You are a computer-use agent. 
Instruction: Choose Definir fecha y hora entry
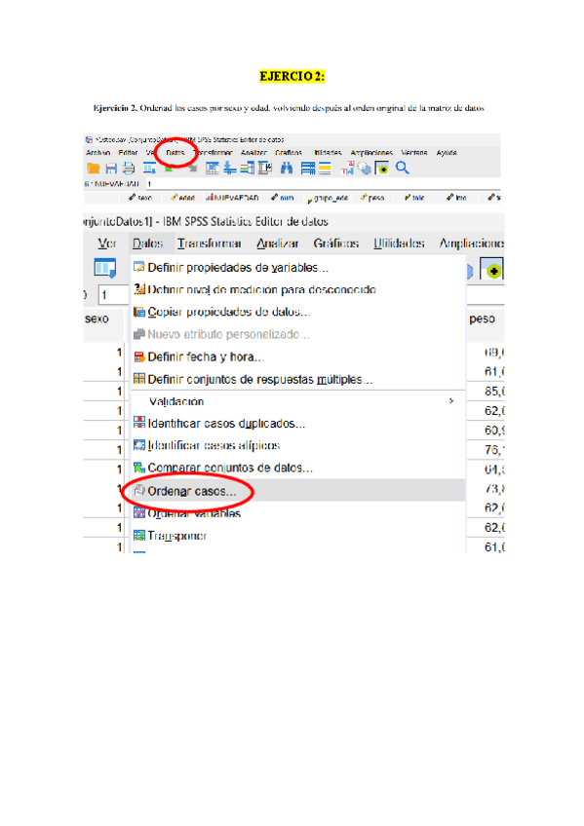pos(297,357)
